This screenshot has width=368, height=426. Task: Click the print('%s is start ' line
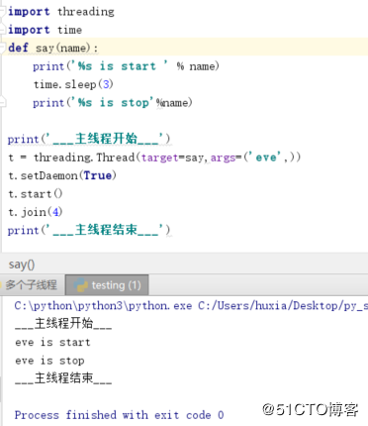coord(126,66)
